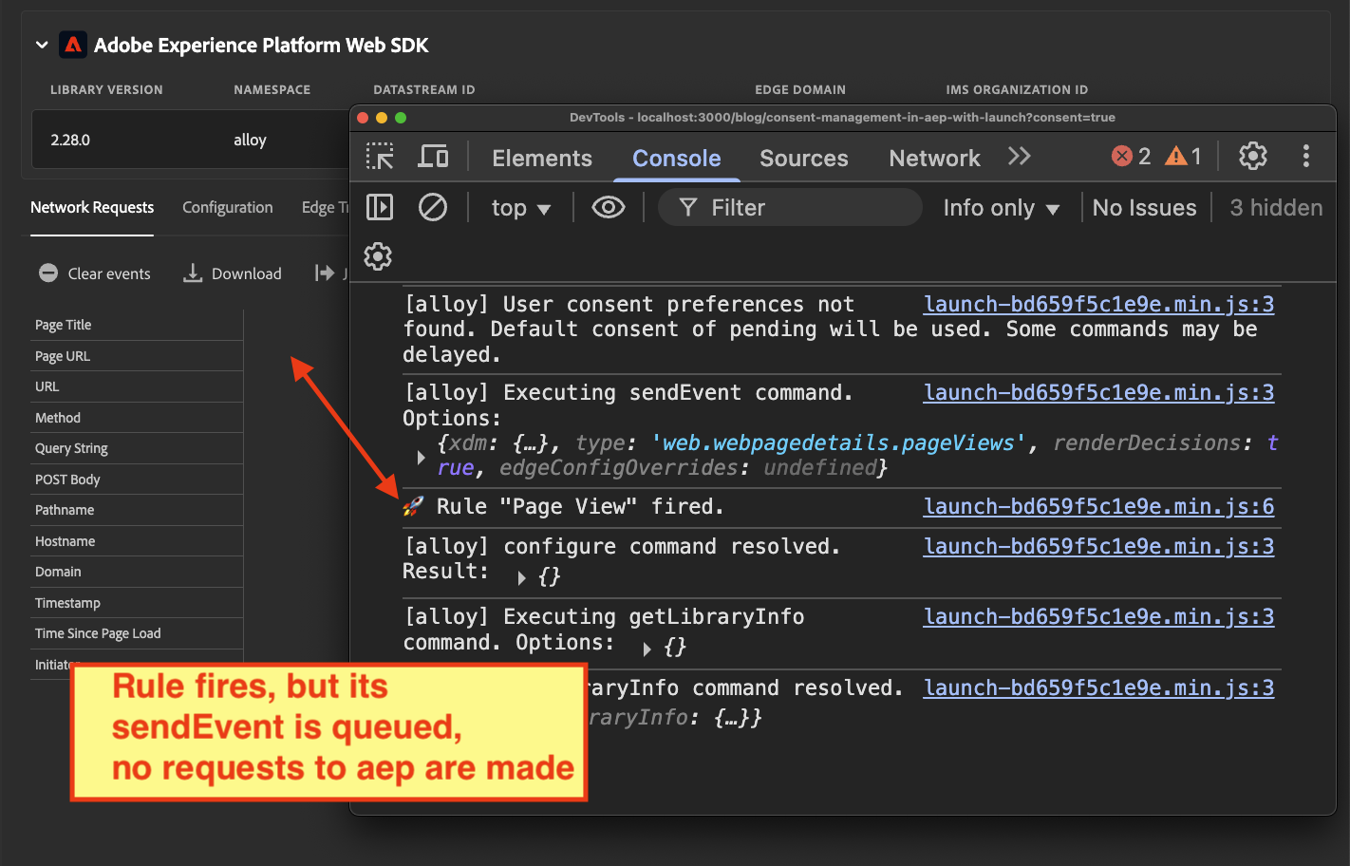Viewport: 1350px width, 866px height.
Task: Click the Method row label
Action: [58, 418]
